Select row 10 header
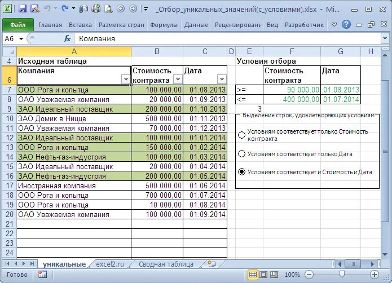Screen dimensions: 392x283 point(10,118)
